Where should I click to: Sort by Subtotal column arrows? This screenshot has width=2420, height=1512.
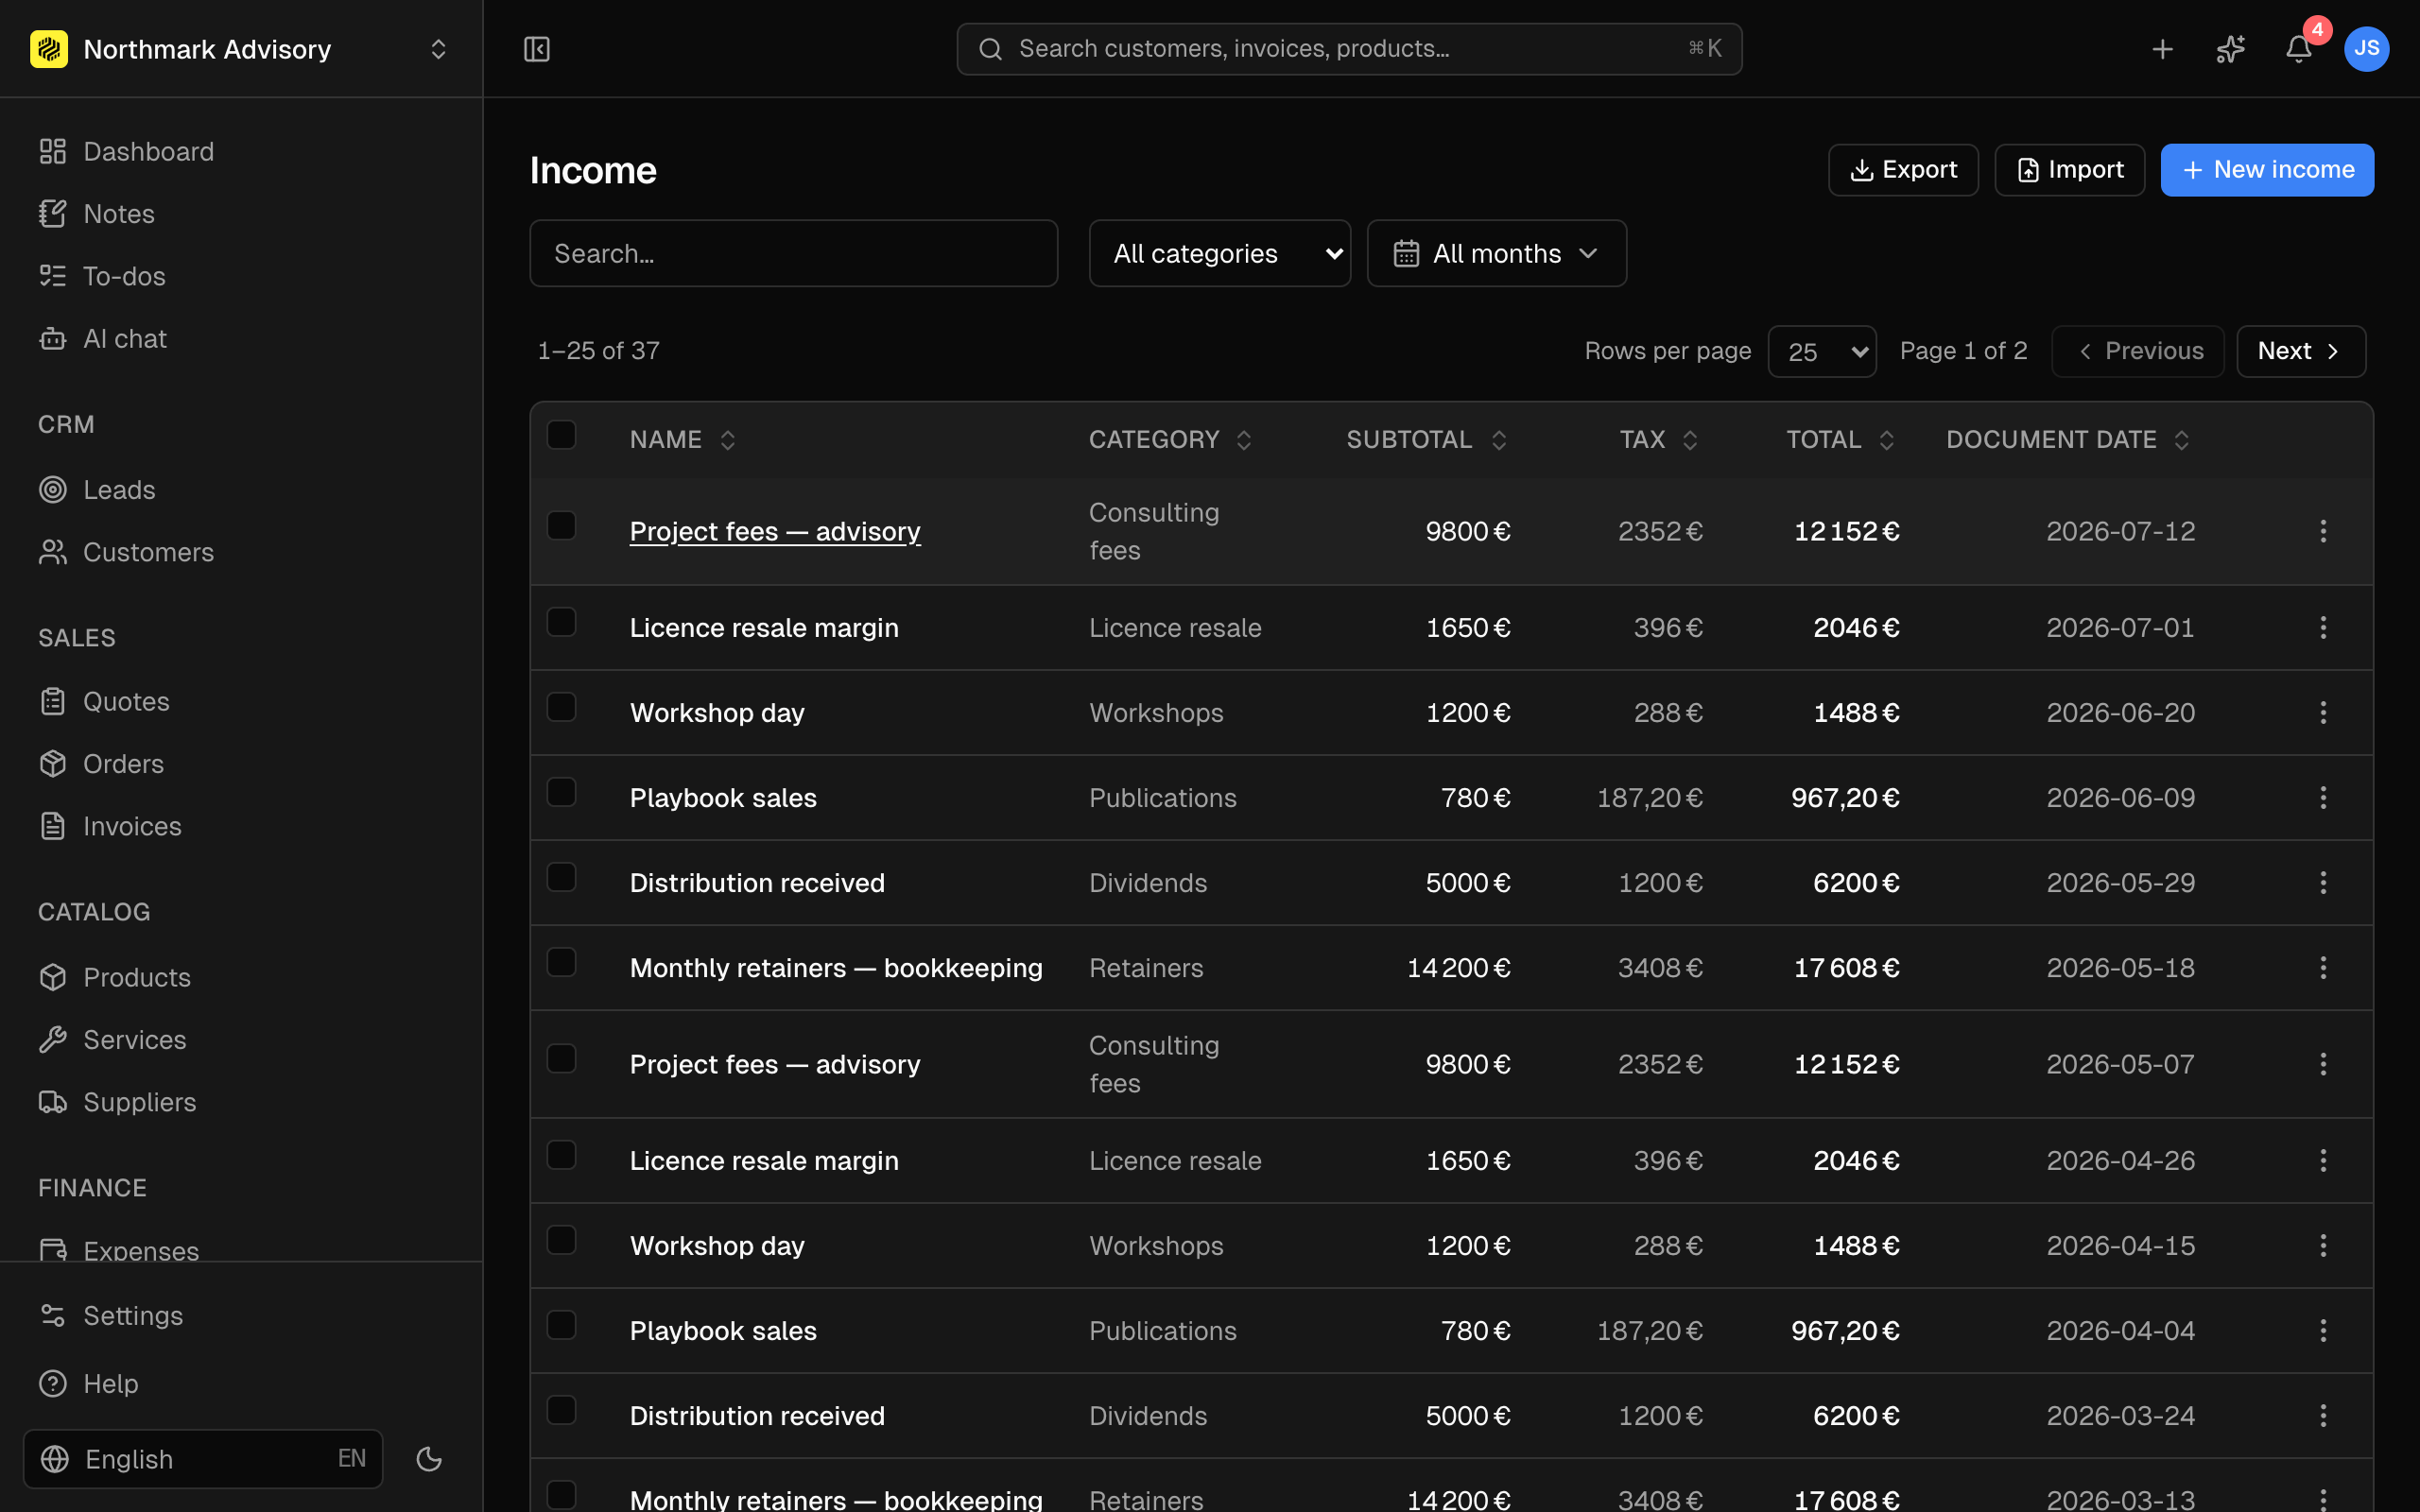tap(1499, 440)
